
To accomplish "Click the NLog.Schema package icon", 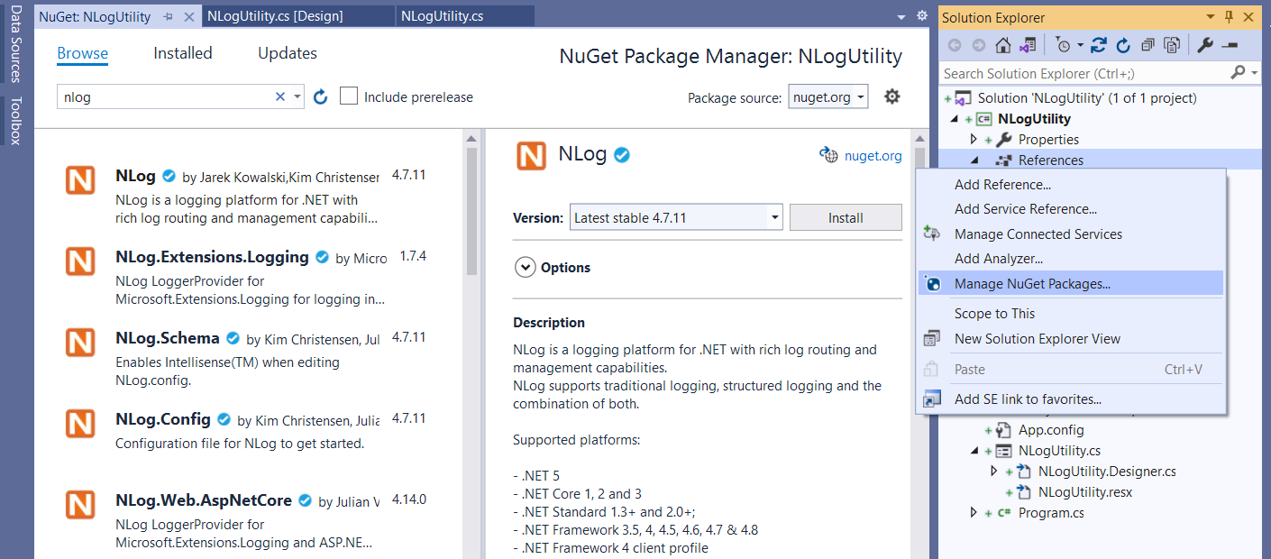I will coord(80,343).
